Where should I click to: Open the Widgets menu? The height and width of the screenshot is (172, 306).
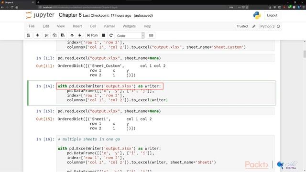tap(129, 26)
